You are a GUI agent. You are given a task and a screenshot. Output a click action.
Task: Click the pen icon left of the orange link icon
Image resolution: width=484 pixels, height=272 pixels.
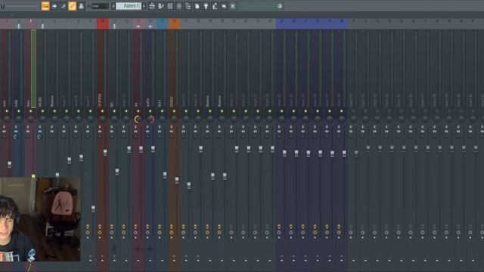pos(63,6)
